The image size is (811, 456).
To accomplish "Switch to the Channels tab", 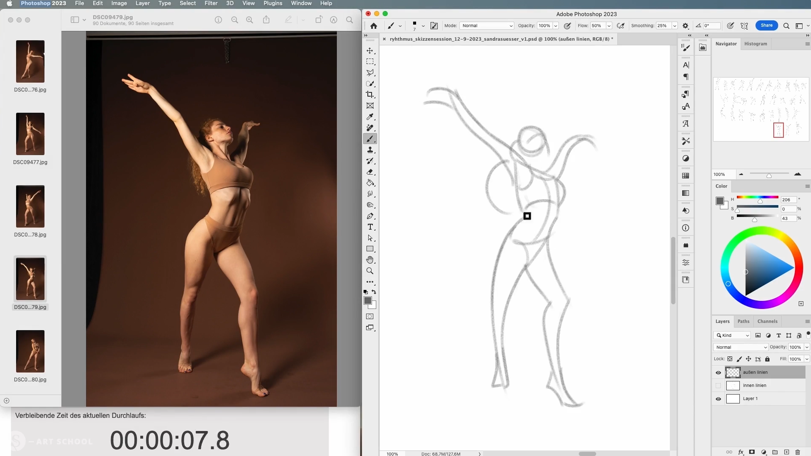I will click(x=767, y=321).
